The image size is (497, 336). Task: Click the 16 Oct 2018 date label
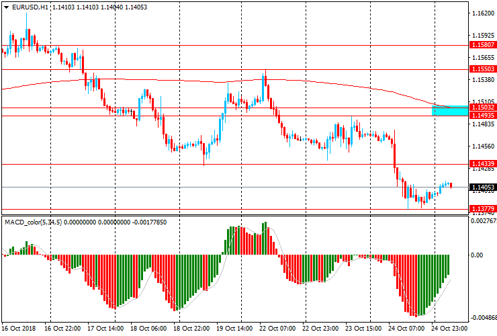click(19, 329)
